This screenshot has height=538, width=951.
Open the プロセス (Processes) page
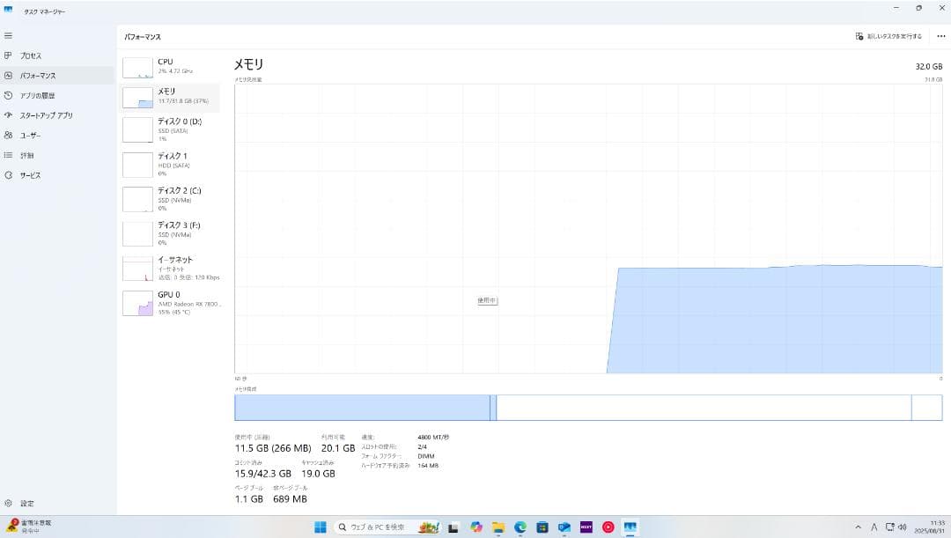[x=31, y=55]
